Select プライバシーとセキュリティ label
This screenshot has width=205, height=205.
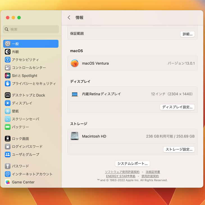[x=34, y=83]
